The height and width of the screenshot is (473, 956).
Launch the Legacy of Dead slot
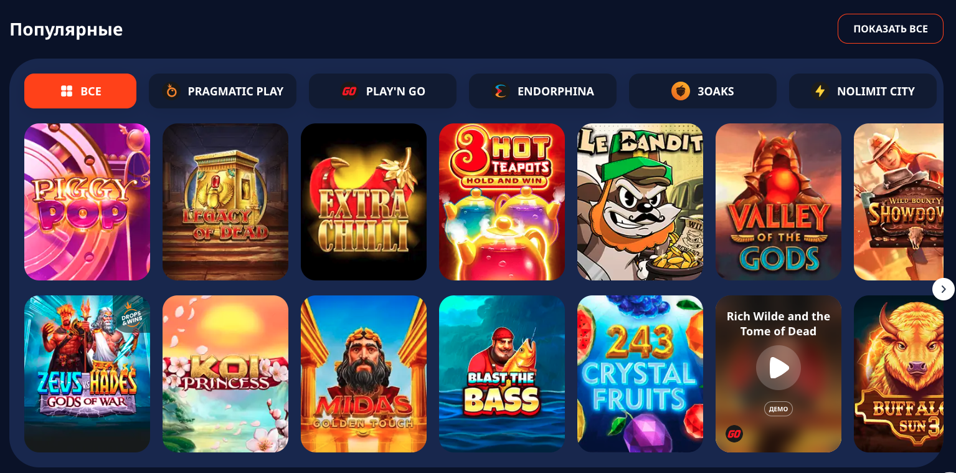(225, 202)
